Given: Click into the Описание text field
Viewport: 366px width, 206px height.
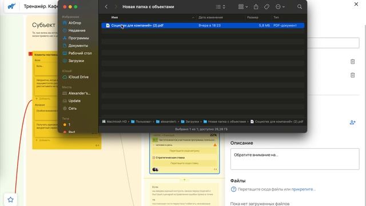Looking at the screenshot, I should (x=295, y=159).
